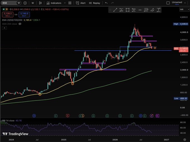Viewport: 190px width, 142px height.
Task: Click the SELL 3,139.2 button
Action: coord(8,14)
